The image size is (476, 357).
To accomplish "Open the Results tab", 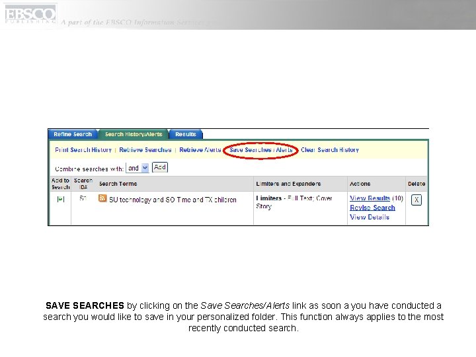I will [186, 134].
